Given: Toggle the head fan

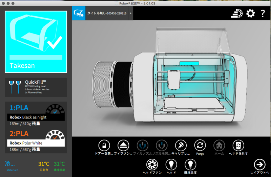Looking at the screenshot, I should [x=152, y=164].
